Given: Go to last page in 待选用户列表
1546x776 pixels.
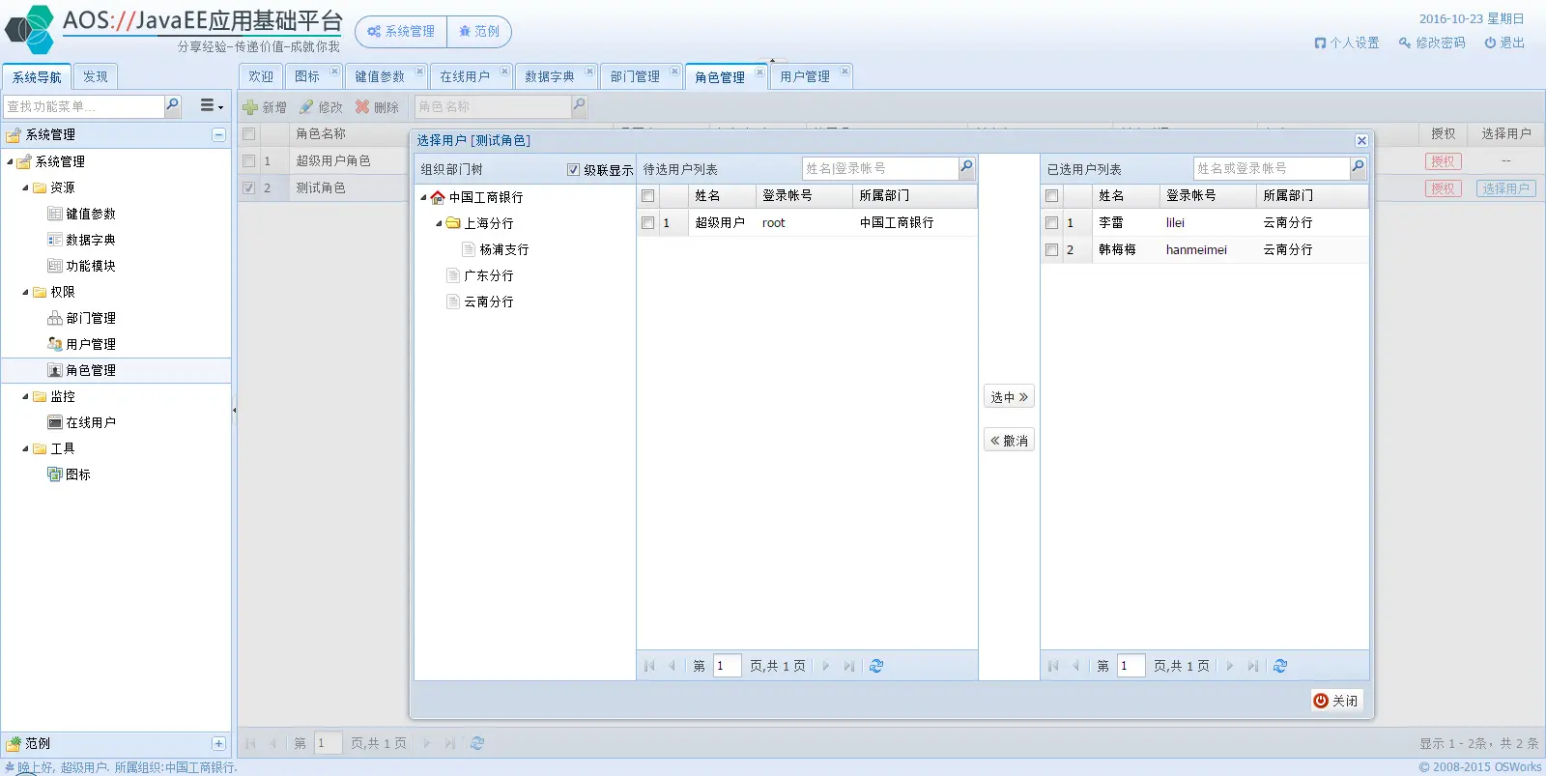Looking at the screenshot, I should [x=848, y=666].
